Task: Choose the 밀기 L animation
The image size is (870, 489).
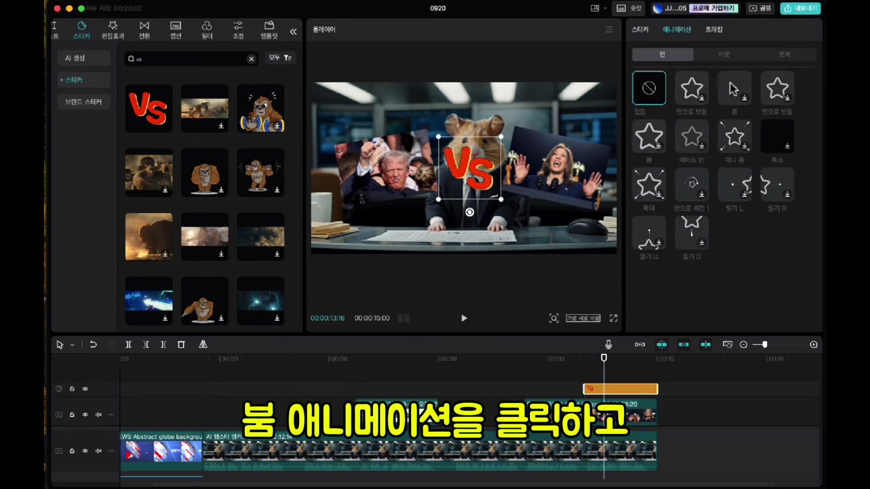Action: click(735, 185)
